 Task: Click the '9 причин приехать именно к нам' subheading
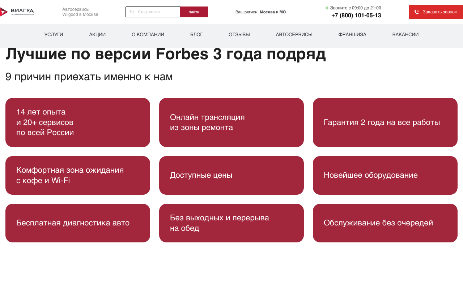(89, 77)
